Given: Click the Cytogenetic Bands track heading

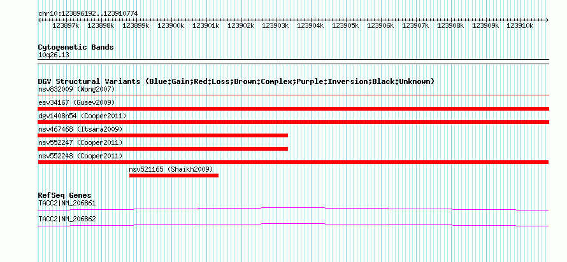Looking at the screenshot, I should click(x=76, y=47).
